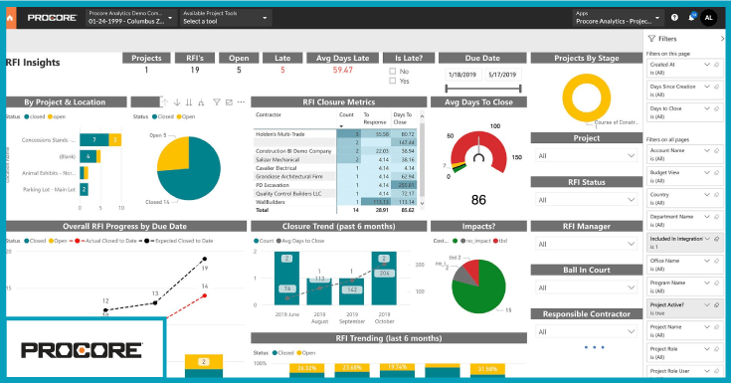Expand all down one level fork icon

pyautogui.click(x=201, y=102)
